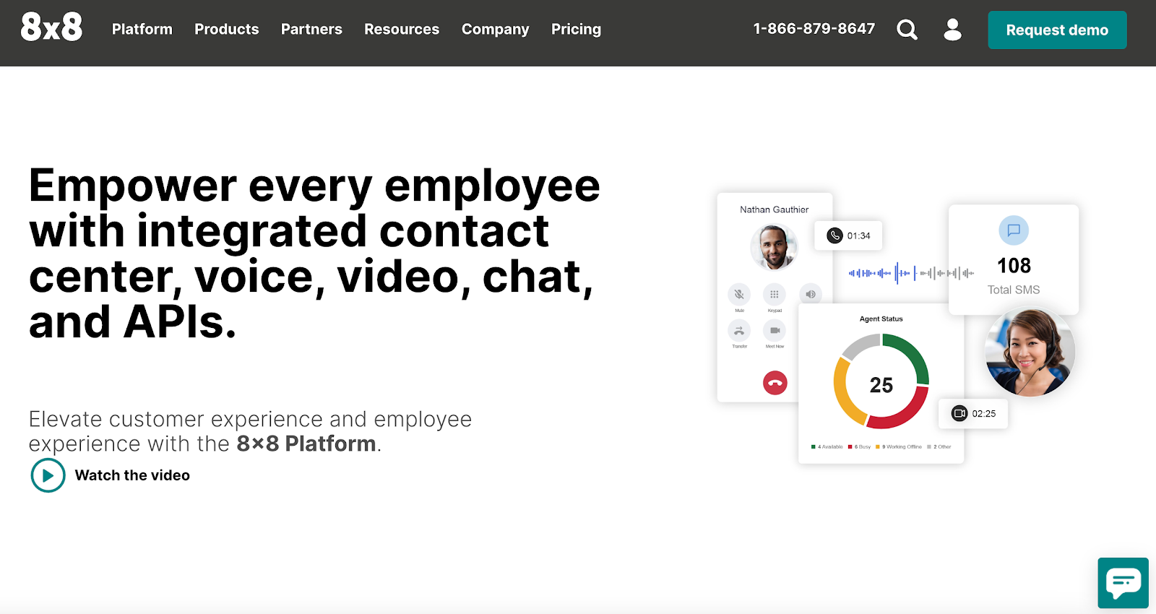Open the Partners menu
Image resolution: width=1156 pixels, height=614 pixels.
[311, 29]
